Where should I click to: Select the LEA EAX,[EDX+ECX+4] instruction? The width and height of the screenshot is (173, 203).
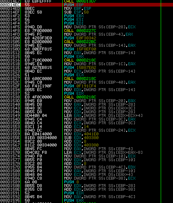pos(103,116)
